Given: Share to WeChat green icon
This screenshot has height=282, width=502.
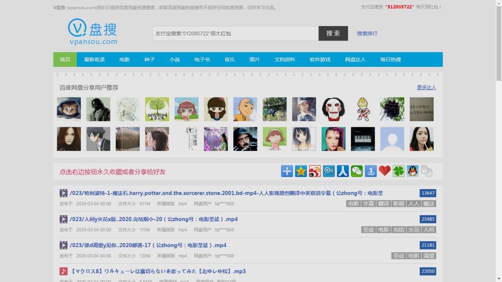Looking at the screenshot, I should 357,171.
